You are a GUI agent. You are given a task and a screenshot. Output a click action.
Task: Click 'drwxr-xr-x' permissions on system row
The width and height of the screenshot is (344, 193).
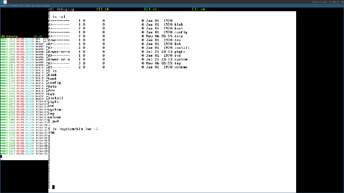(59, 60)
